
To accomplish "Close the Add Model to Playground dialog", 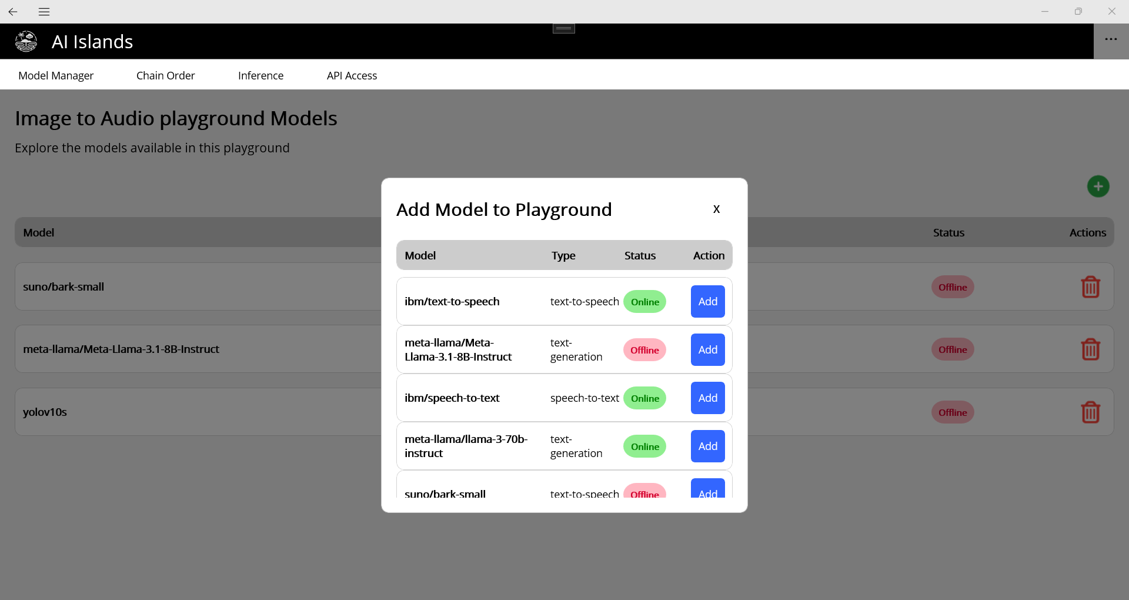I will point(716,209).
